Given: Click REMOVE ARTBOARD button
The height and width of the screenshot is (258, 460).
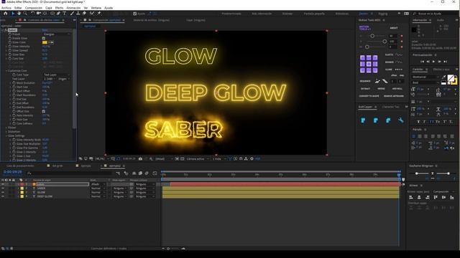Looking at the screenshot, I should (394, 96).
